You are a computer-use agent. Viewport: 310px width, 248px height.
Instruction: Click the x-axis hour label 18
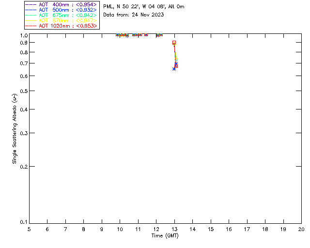pyautogui.click(x=265, y=230)
